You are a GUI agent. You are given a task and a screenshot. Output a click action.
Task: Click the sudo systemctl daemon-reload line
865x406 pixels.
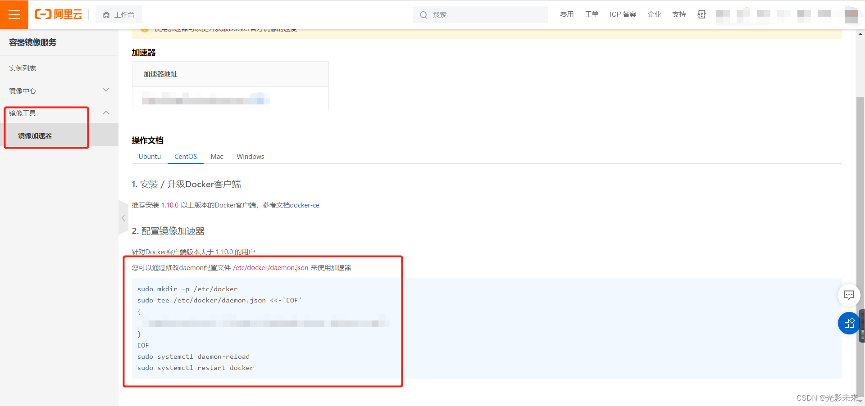point(193,356)
